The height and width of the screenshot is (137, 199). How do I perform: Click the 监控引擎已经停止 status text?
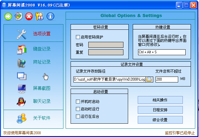pyautogui.click(x=180, y=133)
